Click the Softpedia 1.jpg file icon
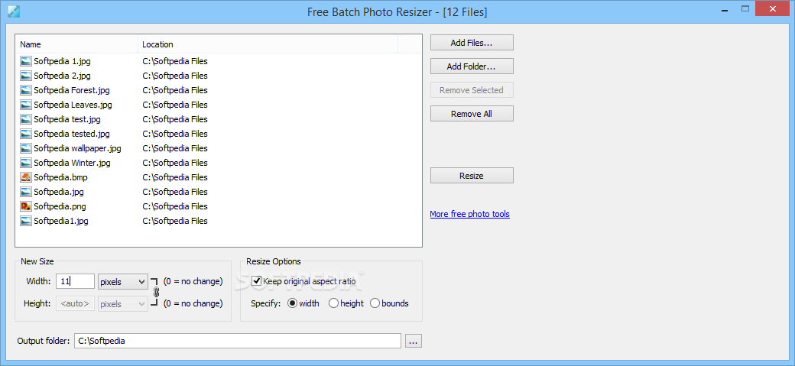The width and height of the screenshot is (795, 366). [x=25, y=61]
